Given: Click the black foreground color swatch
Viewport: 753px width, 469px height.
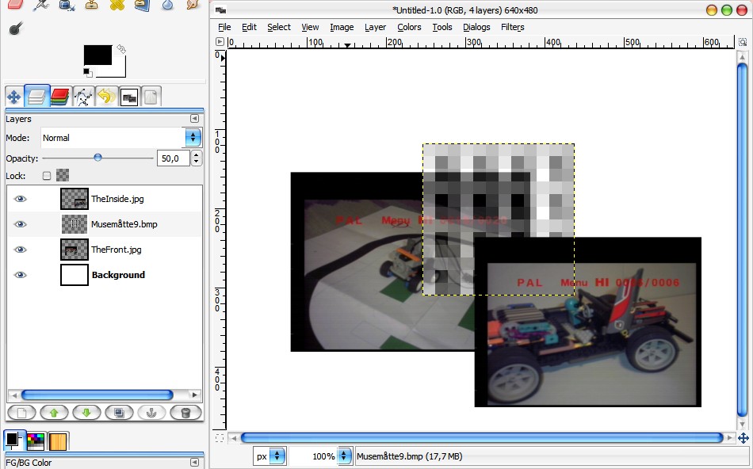Looking at the screenshot, I should click(x=97, y=55).
